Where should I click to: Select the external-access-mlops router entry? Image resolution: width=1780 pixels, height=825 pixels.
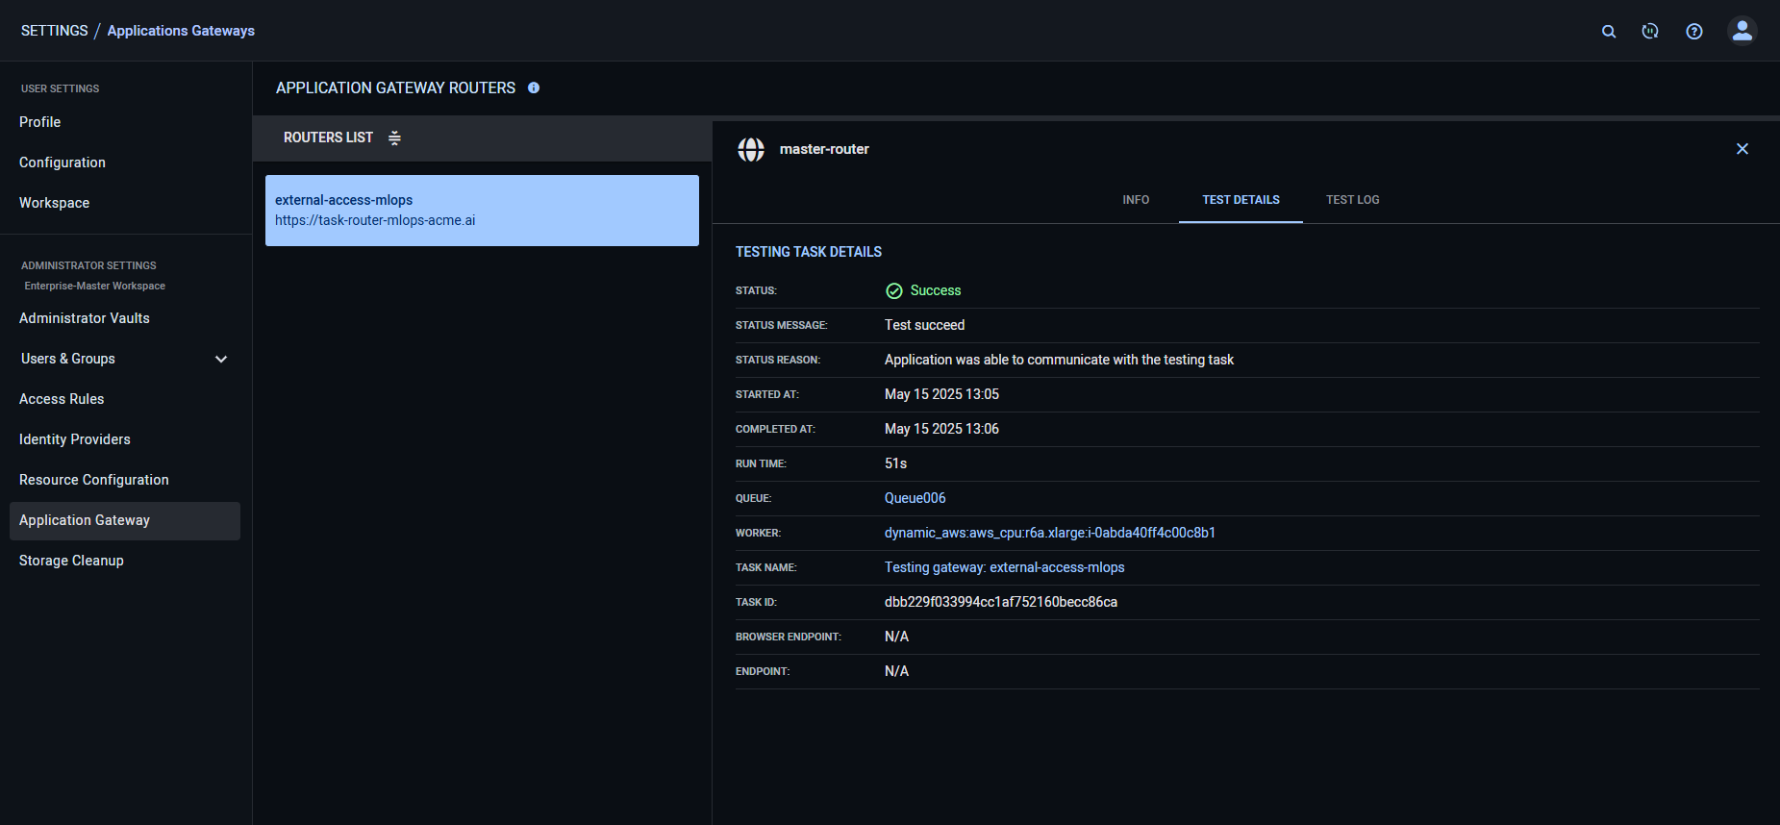(x=482, y=211)
